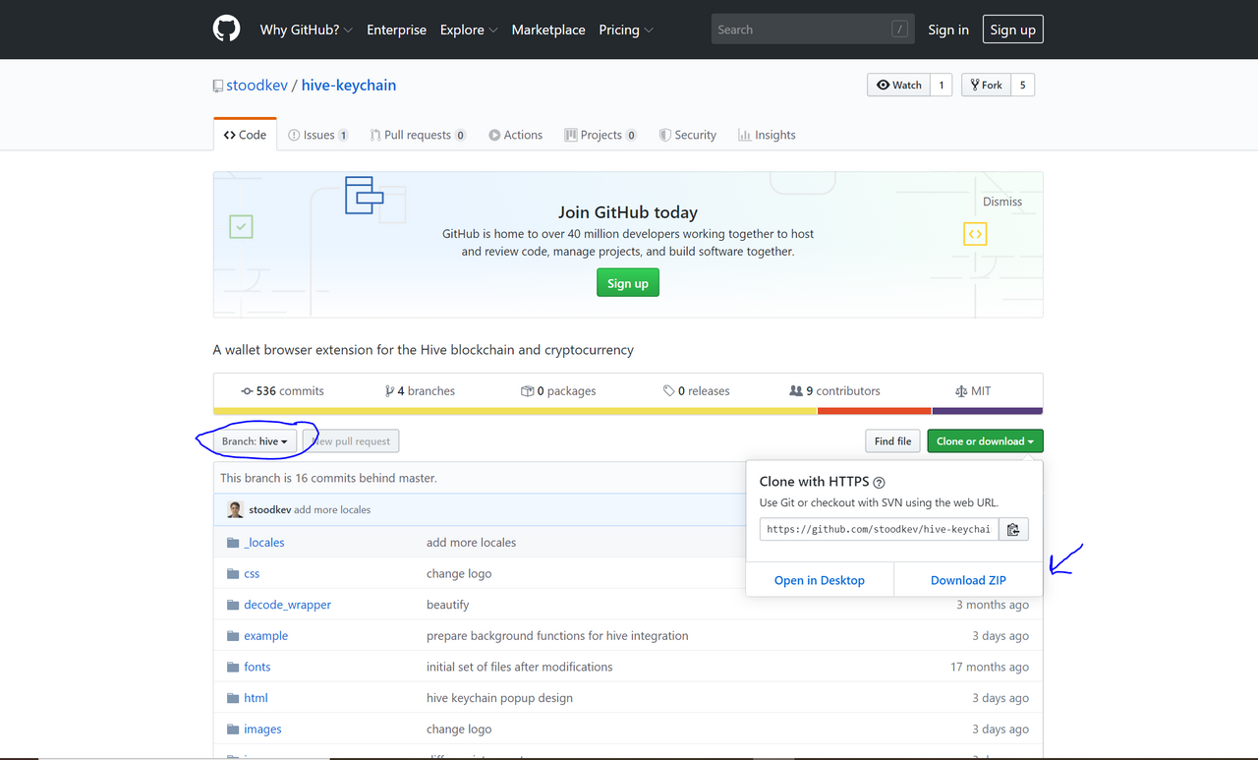This screenshot has height=760, width=1258.
Task: View the 0 releases link
Action: (697, 390)
